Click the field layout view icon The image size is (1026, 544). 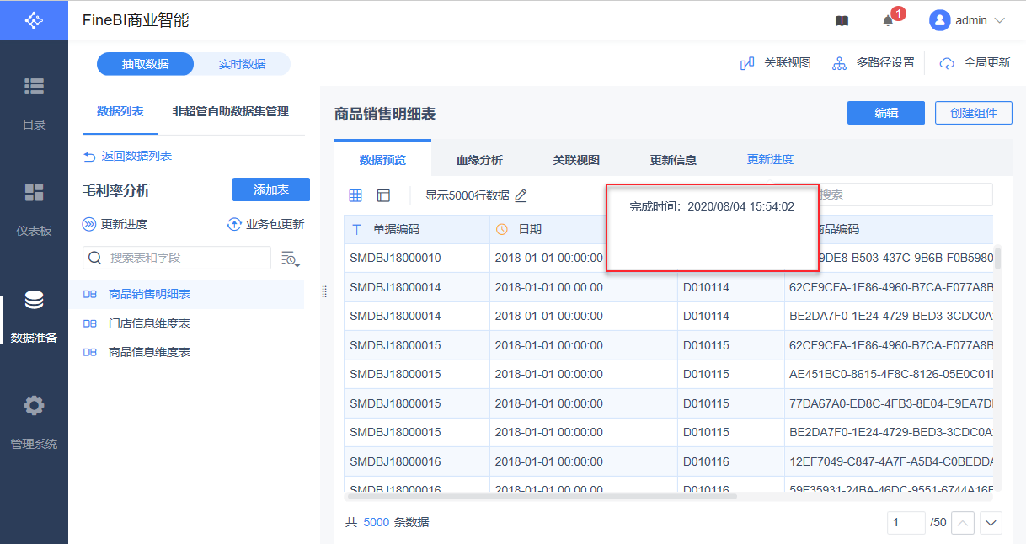383,195
